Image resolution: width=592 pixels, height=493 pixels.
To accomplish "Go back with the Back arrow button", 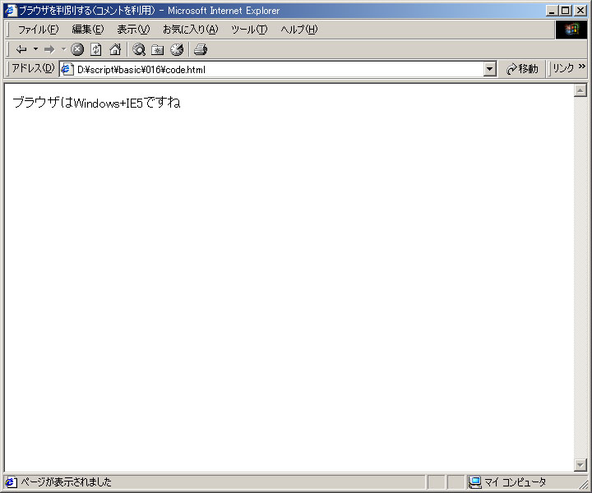I will (x=21, y=49).
